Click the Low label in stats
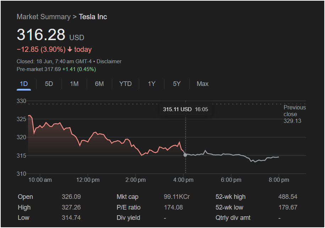The image size is (325, 228). point(23,218)
